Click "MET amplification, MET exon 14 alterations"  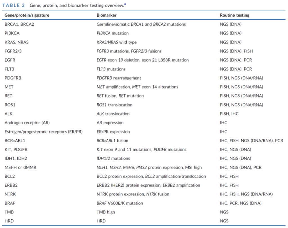(x=137, y=87)
